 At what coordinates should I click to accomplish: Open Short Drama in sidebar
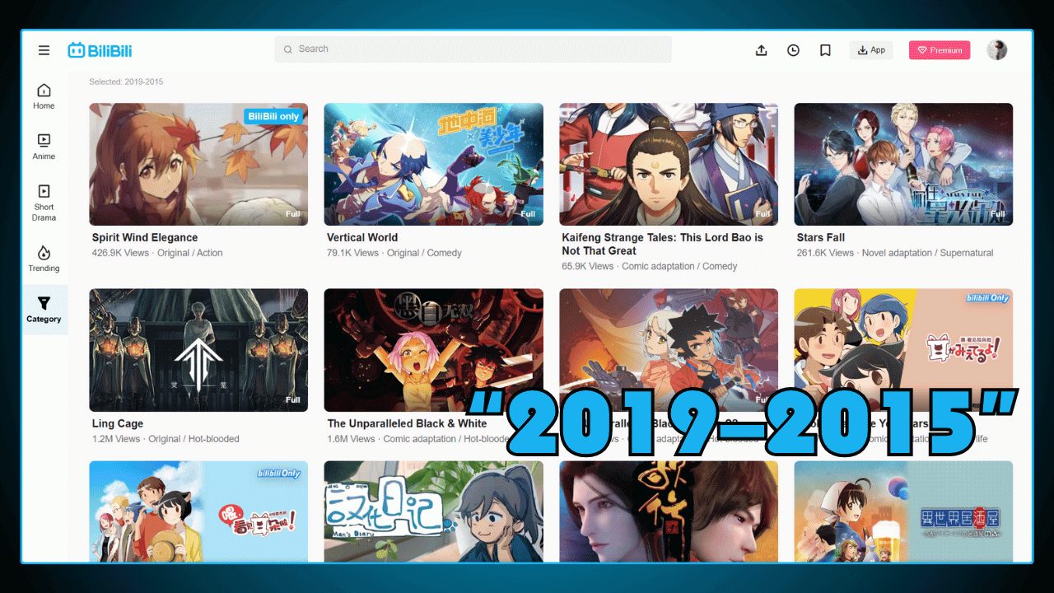44,202
